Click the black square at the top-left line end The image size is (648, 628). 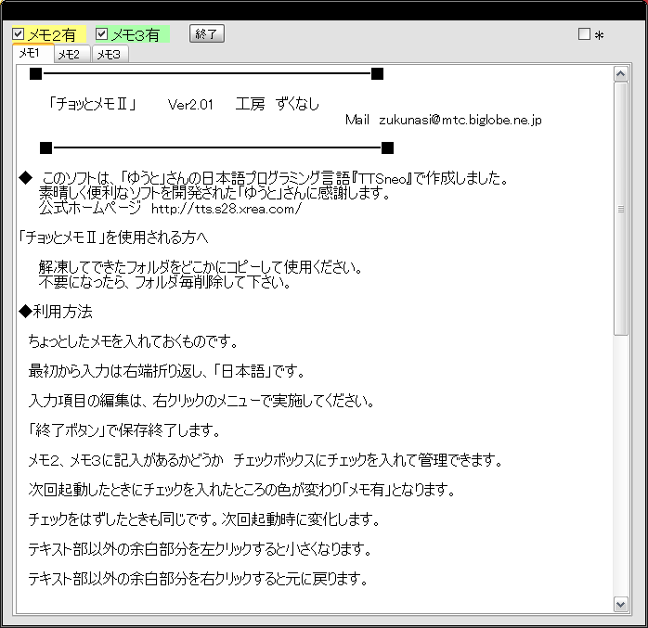35,73
